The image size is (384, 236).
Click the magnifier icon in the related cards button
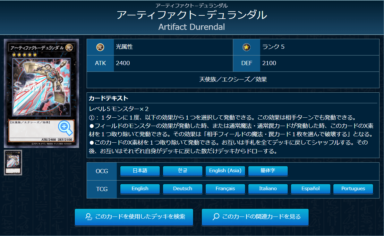[216, 217]
